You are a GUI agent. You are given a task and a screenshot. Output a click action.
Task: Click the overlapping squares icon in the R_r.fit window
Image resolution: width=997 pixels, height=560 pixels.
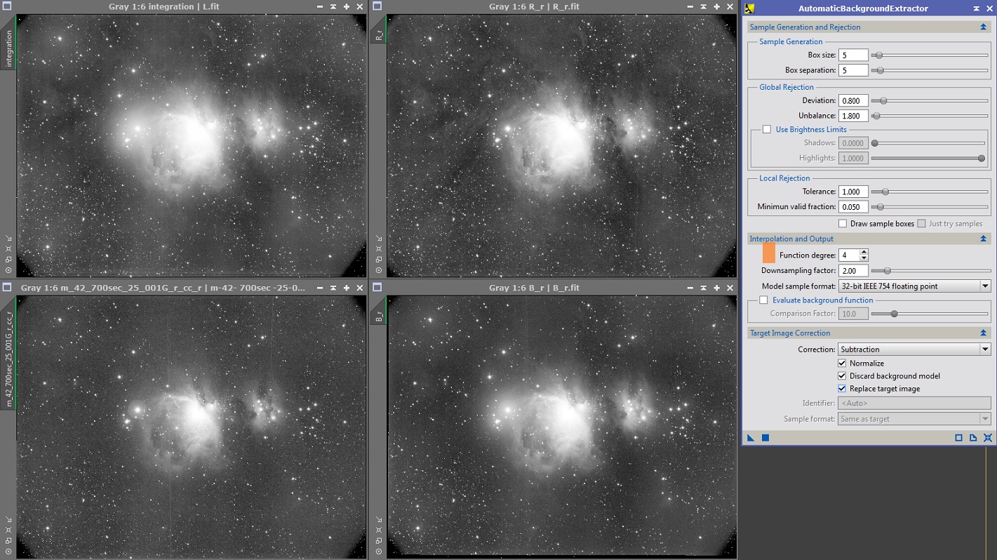coord(379,259)
